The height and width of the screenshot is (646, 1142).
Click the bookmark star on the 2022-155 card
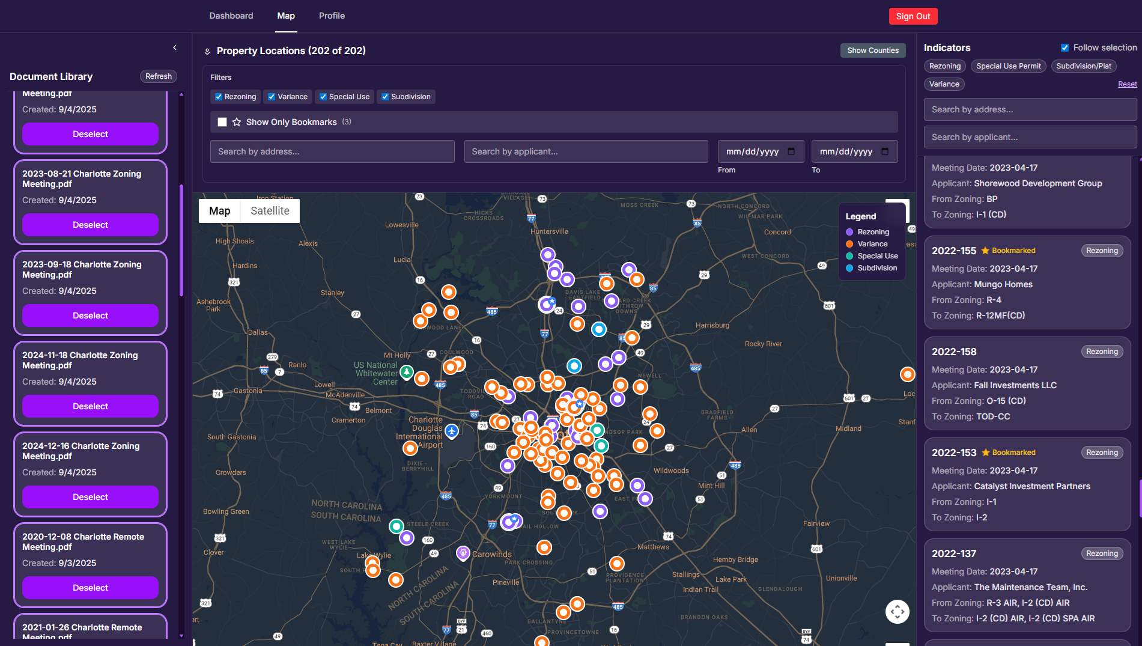(x=986, y=251)
